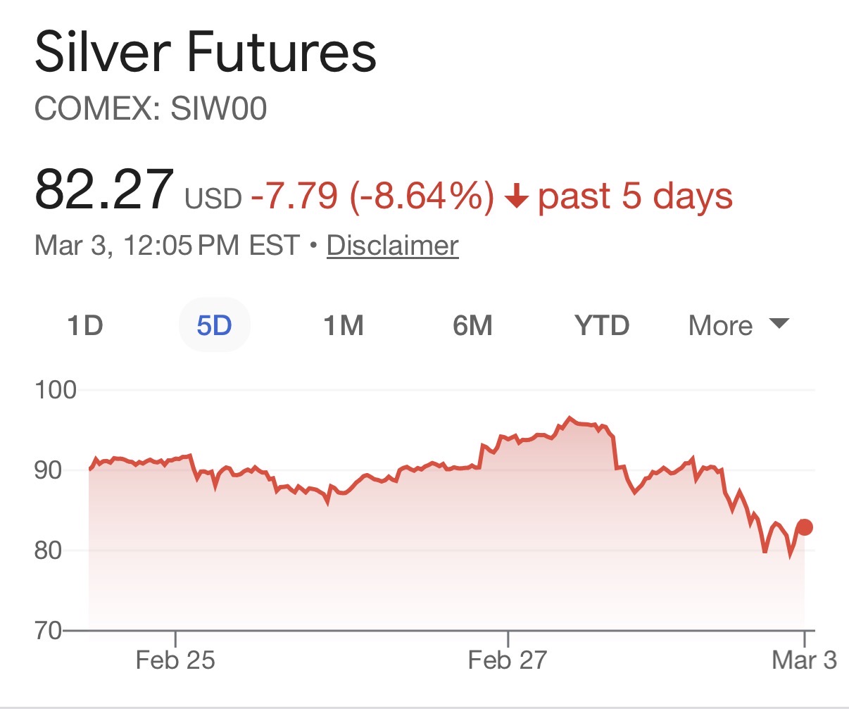Click the Silver Futures title

click(x=206, y=53)
